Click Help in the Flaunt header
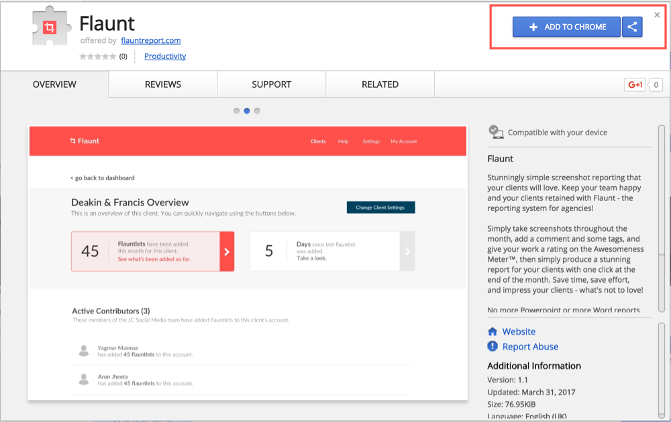This screenshot has width=671, height=422. (343, 141)
